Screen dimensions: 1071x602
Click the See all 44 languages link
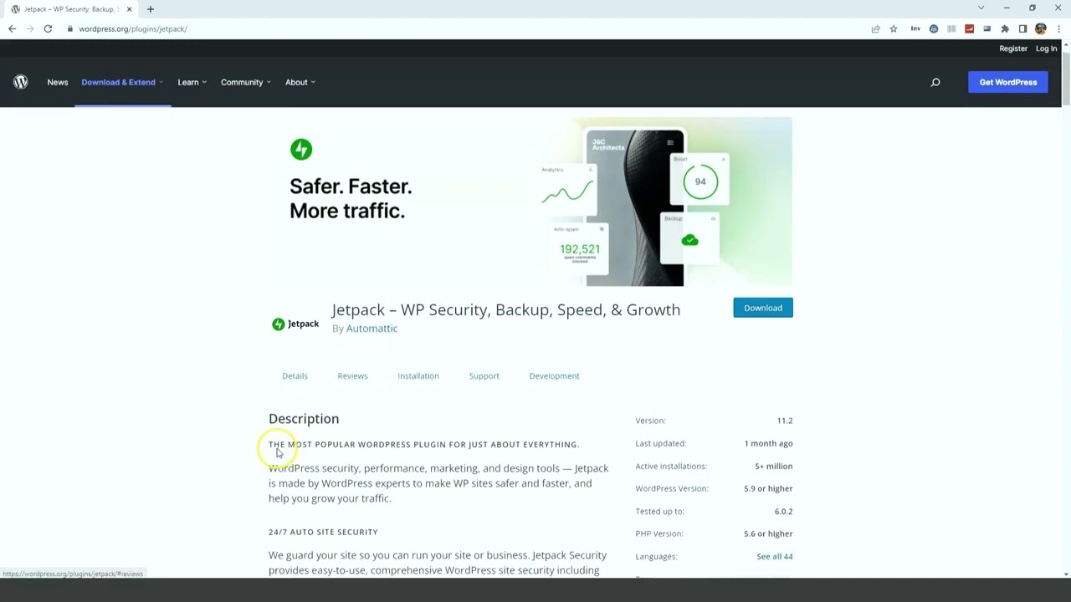[x=775, y=556]
